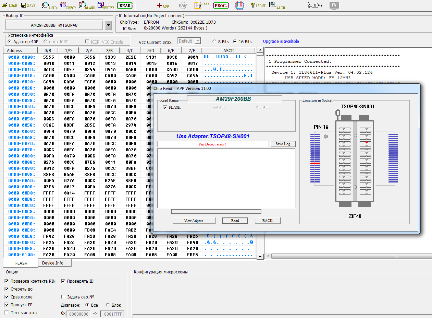432x318 pixels.
Task: Disable the Проверять ID checkbox
Action: 63,281
